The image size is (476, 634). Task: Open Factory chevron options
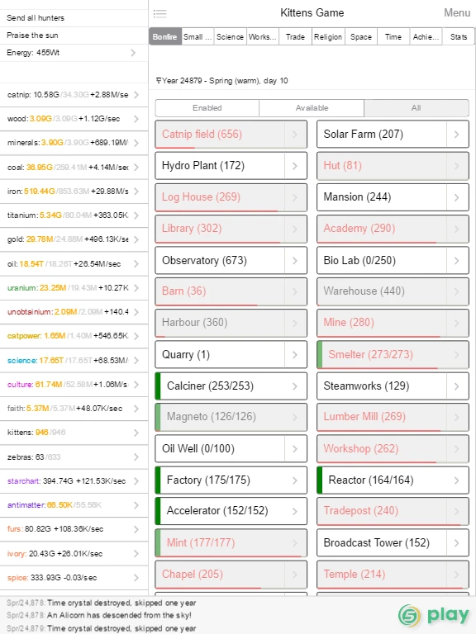(296, 480)
